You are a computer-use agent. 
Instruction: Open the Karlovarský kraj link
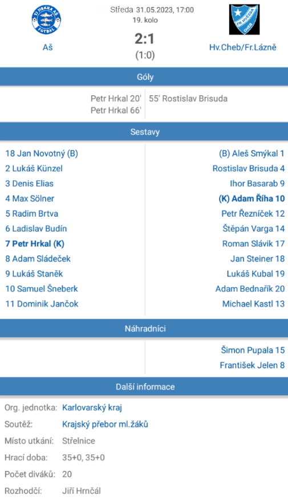[x=92, y=408]
